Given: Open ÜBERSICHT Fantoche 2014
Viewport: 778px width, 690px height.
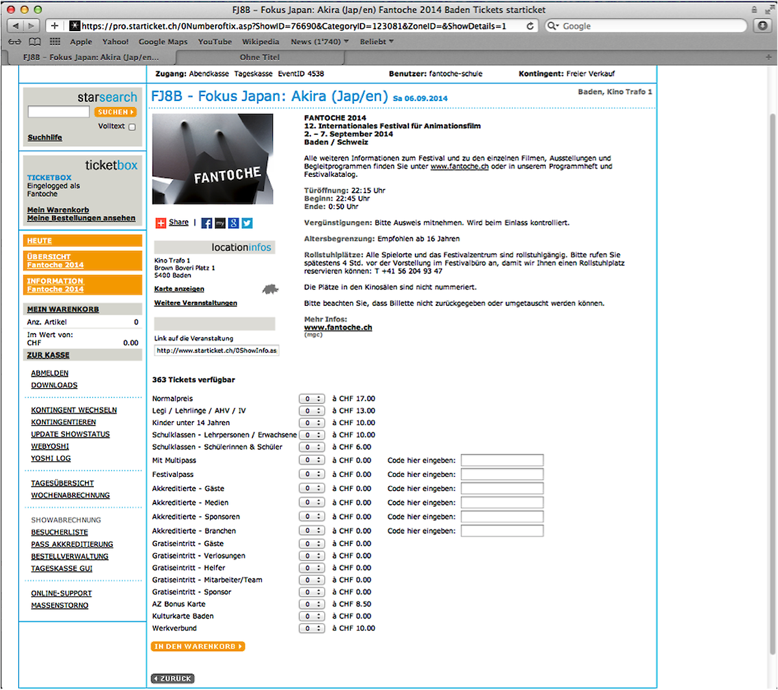Looking at the screenshot, I should 82,260.
